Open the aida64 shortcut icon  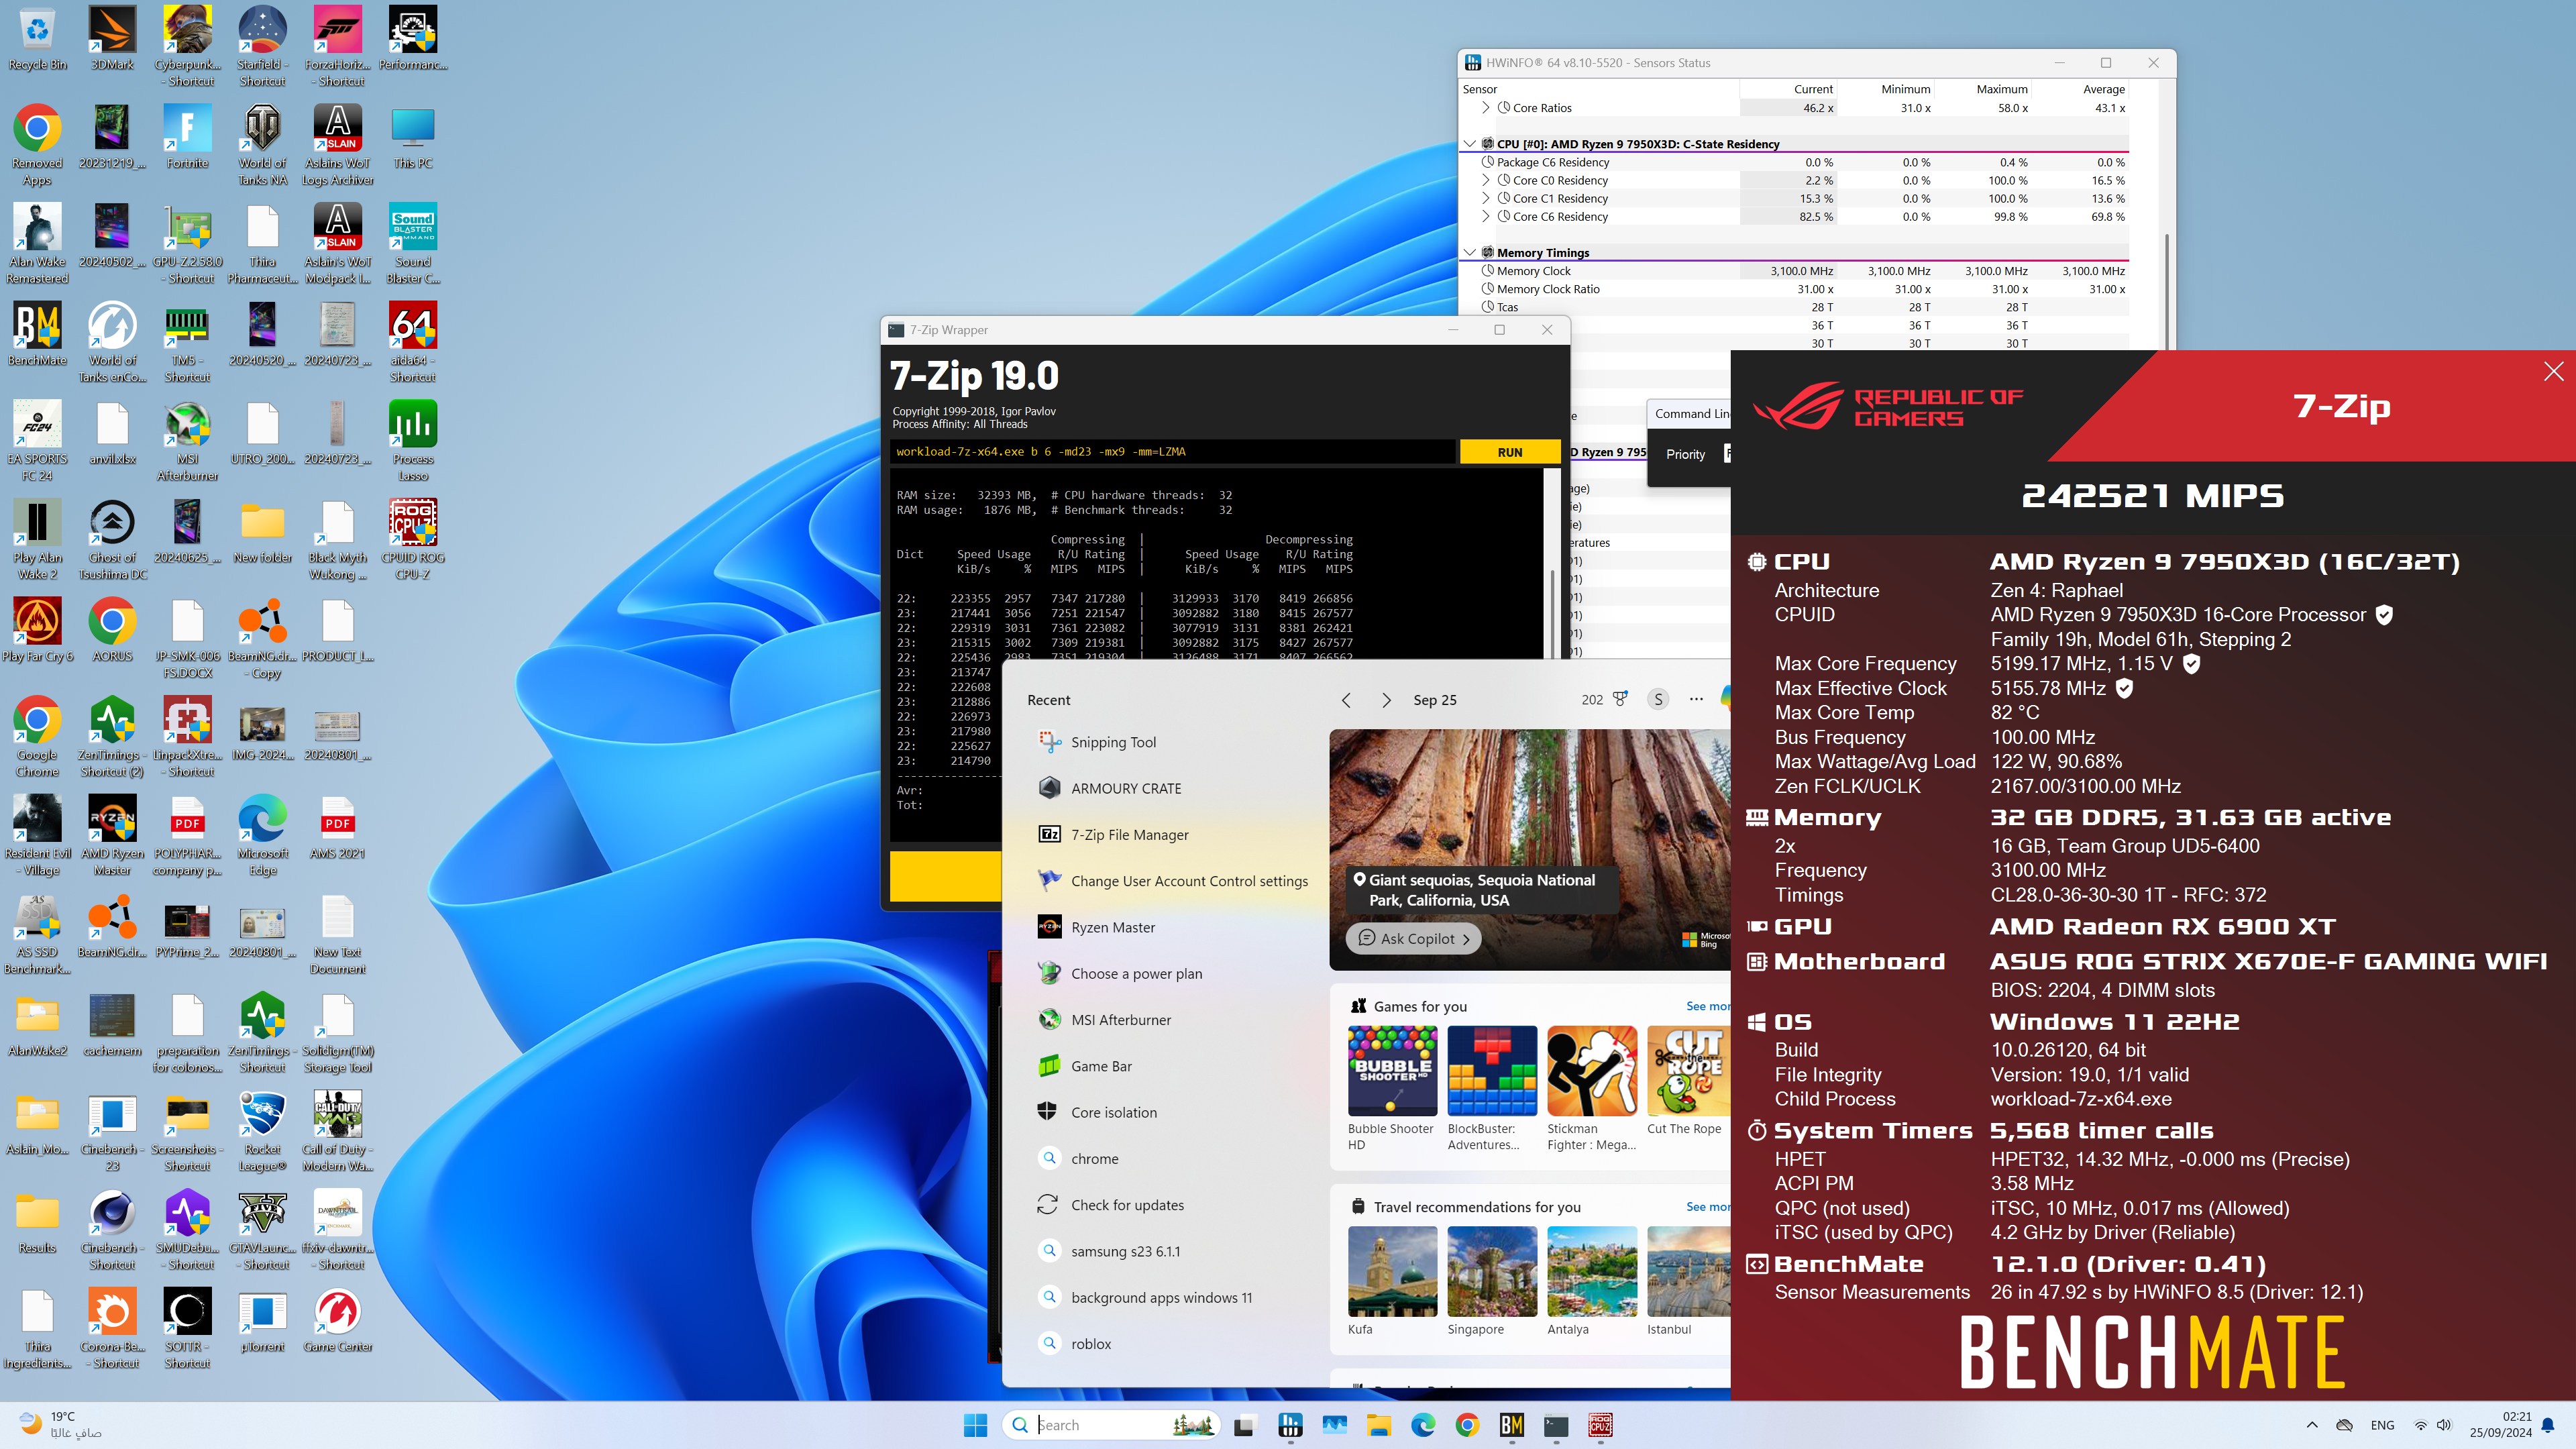412,343
